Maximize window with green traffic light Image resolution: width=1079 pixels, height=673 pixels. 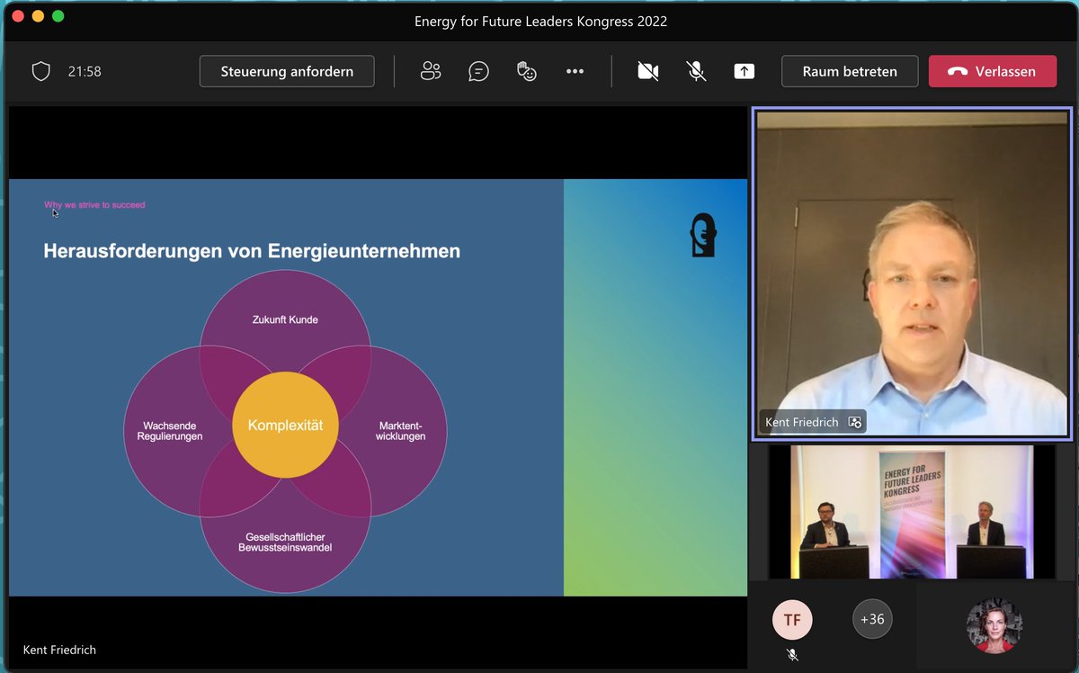click(x=58, y=16)
